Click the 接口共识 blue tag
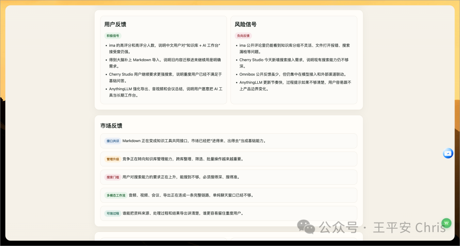 point(113,141)
